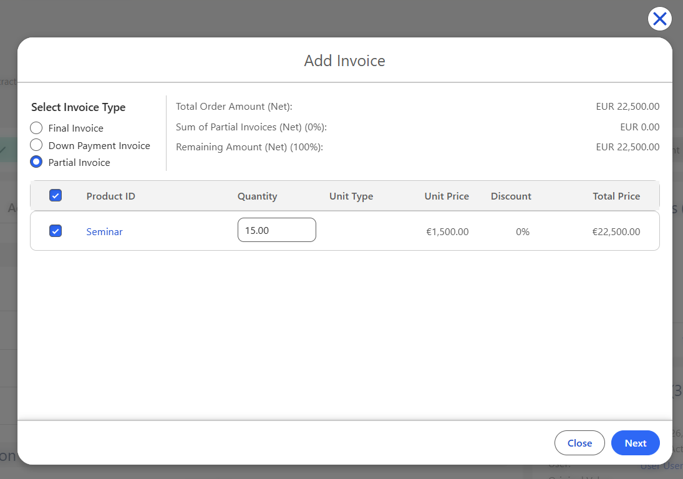The image size is (683, 479).
Task: Uncheck the Seminar row checkbox
Action: tap(56, 231)
